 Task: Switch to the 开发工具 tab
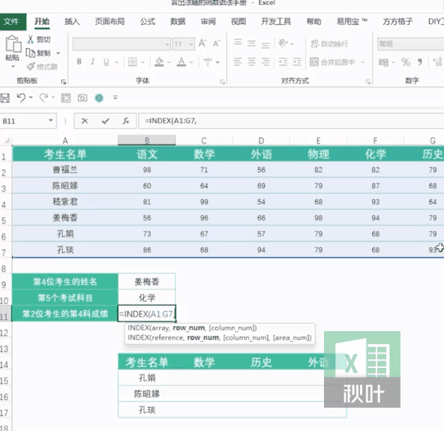[276, 22]
